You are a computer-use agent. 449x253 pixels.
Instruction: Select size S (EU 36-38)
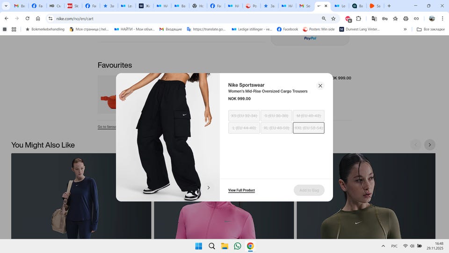(x=276, y=116)
